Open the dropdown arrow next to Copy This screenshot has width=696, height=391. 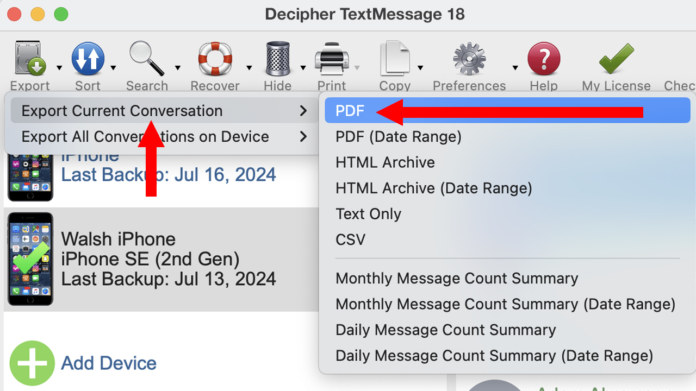pos(420,68)
